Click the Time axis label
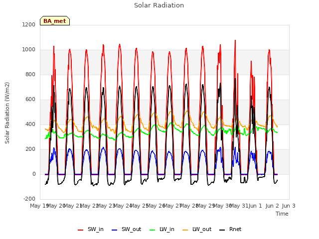Image resolution: width=319 pixels, height=239 pixels. point(282,214)
